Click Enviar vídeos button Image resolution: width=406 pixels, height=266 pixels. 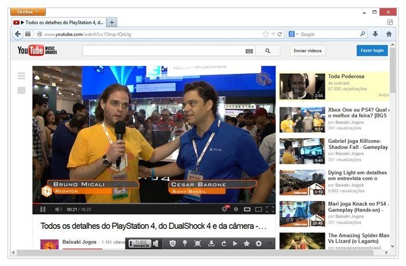click(307, 51)
